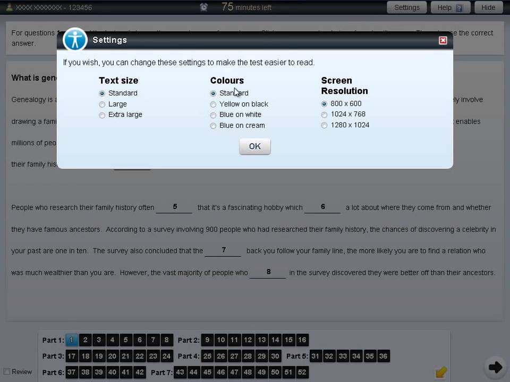Open question 25 in Part 4
510x382 pixels.
click(x=207, y=357)
